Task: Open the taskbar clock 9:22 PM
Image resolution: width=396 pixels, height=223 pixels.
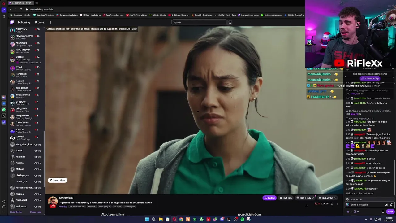Action: click(388, 219)
